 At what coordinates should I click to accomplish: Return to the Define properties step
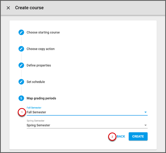click(39, 65)
